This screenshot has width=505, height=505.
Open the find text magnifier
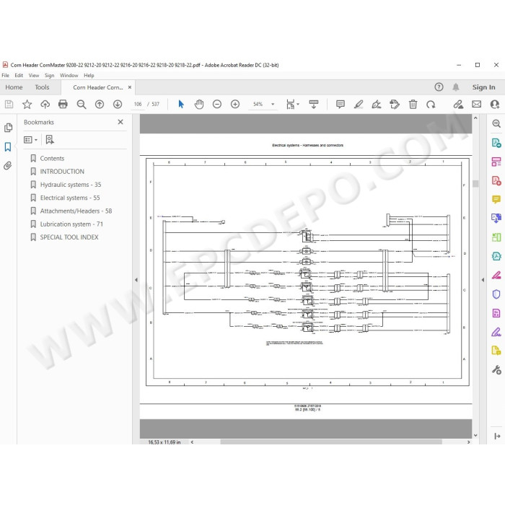pos(81,104)
